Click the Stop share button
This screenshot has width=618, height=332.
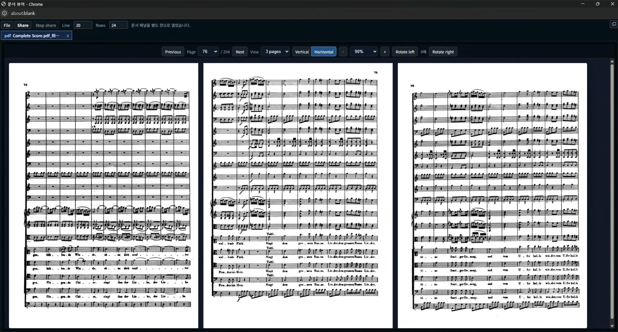(46, 25)
